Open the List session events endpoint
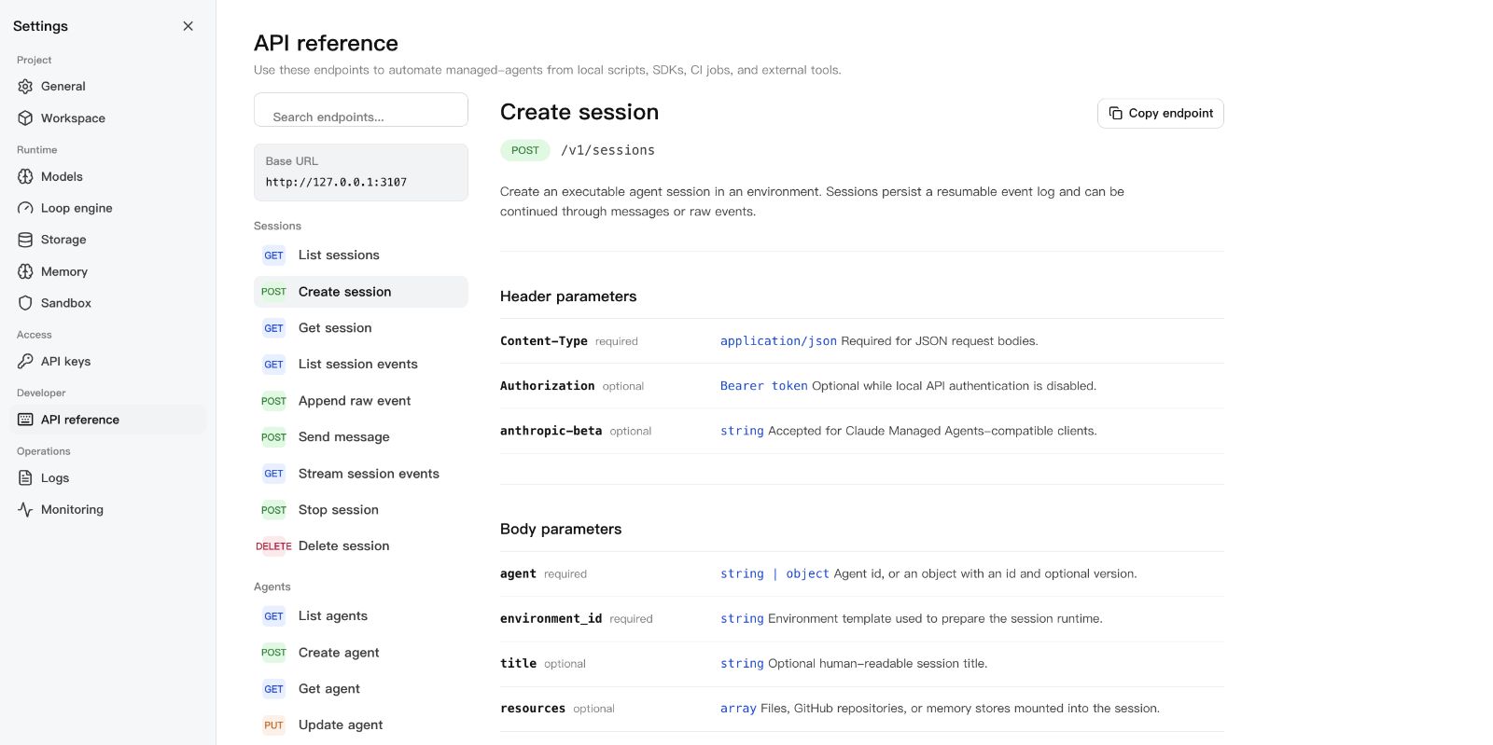1493x745 pixels. pyautogui.click(x=361, y=365)
